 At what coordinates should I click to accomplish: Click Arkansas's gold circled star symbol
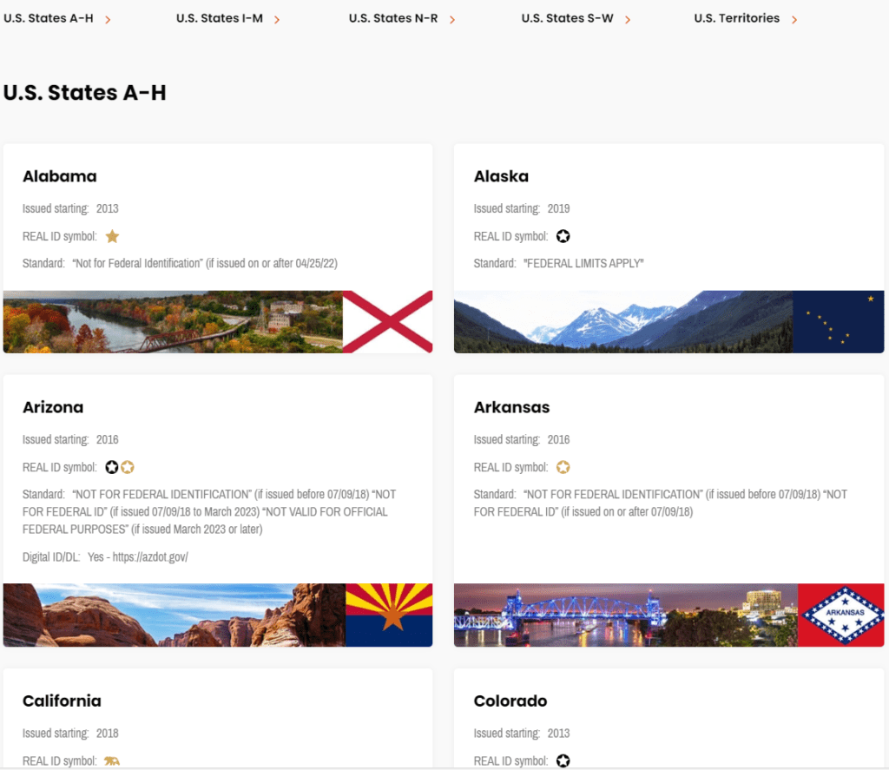coord(563,467)
